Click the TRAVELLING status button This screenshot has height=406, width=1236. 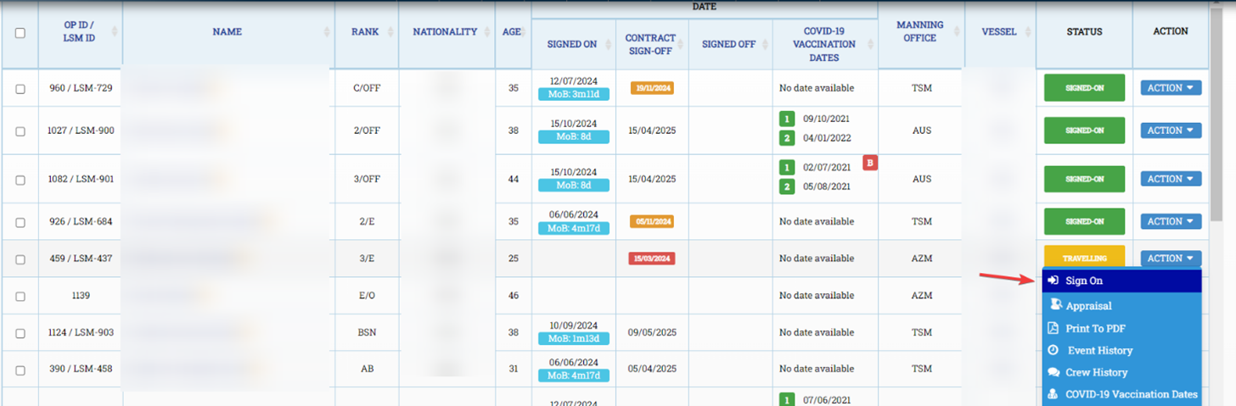click(x=1083, y=258)
